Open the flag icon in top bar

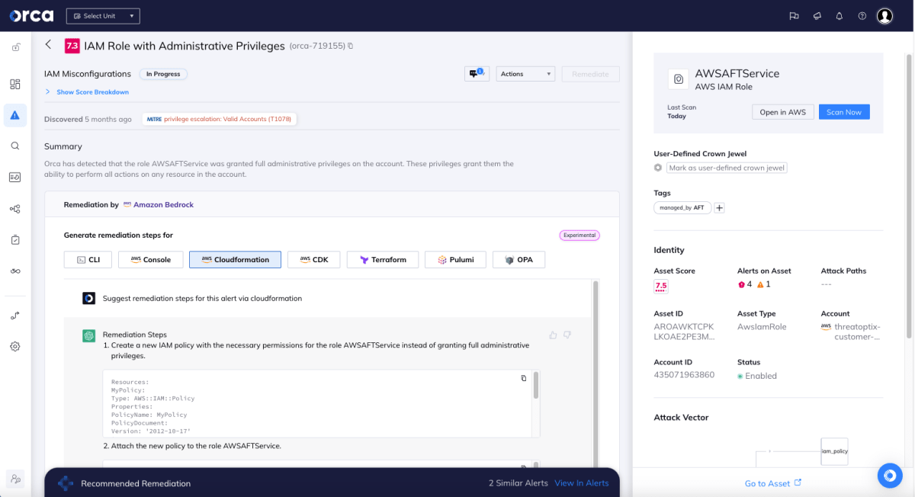[794, 16]
